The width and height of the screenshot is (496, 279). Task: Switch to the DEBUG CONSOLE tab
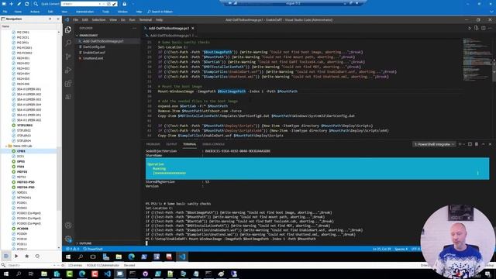(x=214, y=144)
